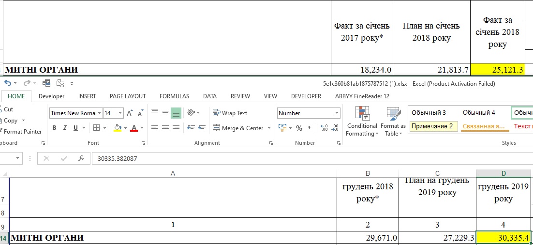Expand the Times New Roman font dropdown
This screenshot has width=533, height=245.
[x=99, y=113]
